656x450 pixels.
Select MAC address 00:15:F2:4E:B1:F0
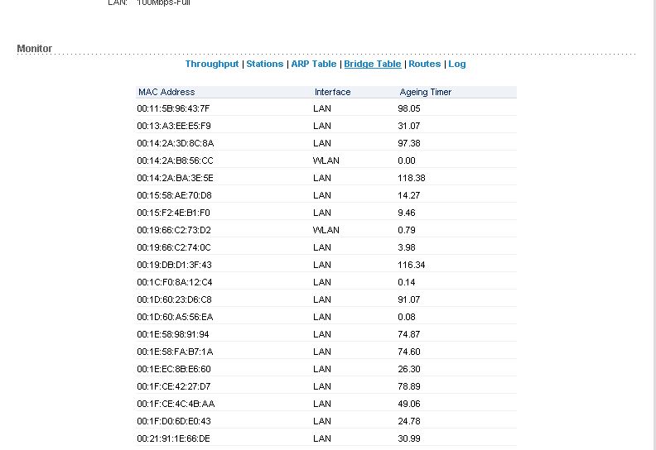click(173, 213)
